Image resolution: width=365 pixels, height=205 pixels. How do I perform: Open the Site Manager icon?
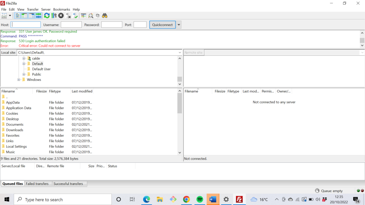click(4, 16)
